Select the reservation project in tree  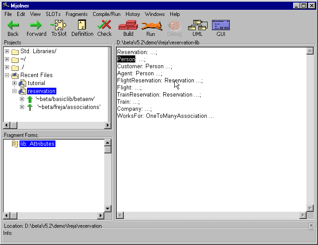coord(41,91)
